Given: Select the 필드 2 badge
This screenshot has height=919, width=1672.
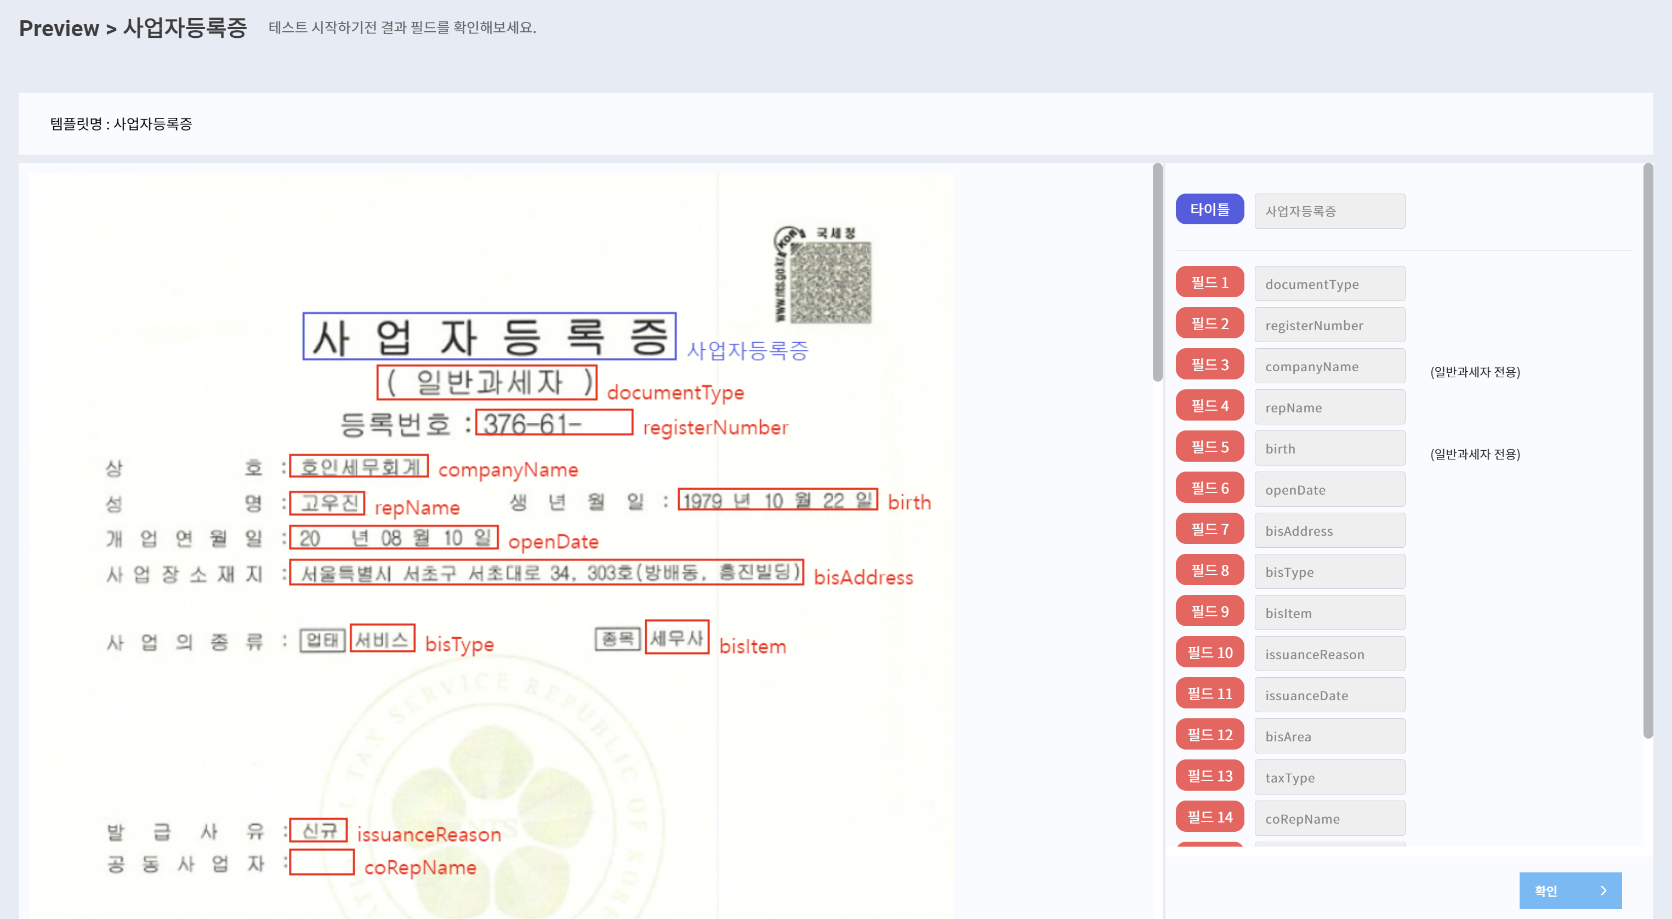Looking at the screenshot, I should [1209, 323].
